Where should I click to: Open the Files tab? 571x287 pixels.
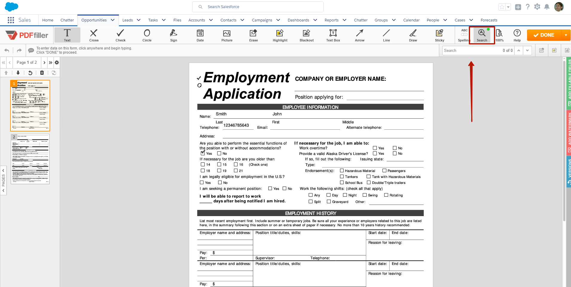tap(177, 20)
